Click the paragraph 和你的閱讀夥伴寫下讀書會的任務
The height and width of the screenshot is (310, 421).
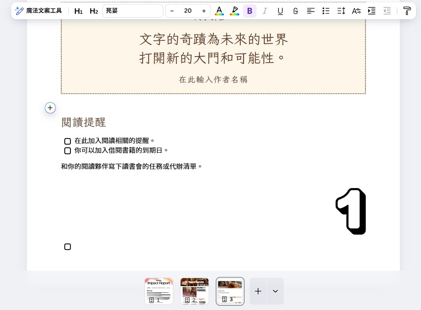coord(132,166)
